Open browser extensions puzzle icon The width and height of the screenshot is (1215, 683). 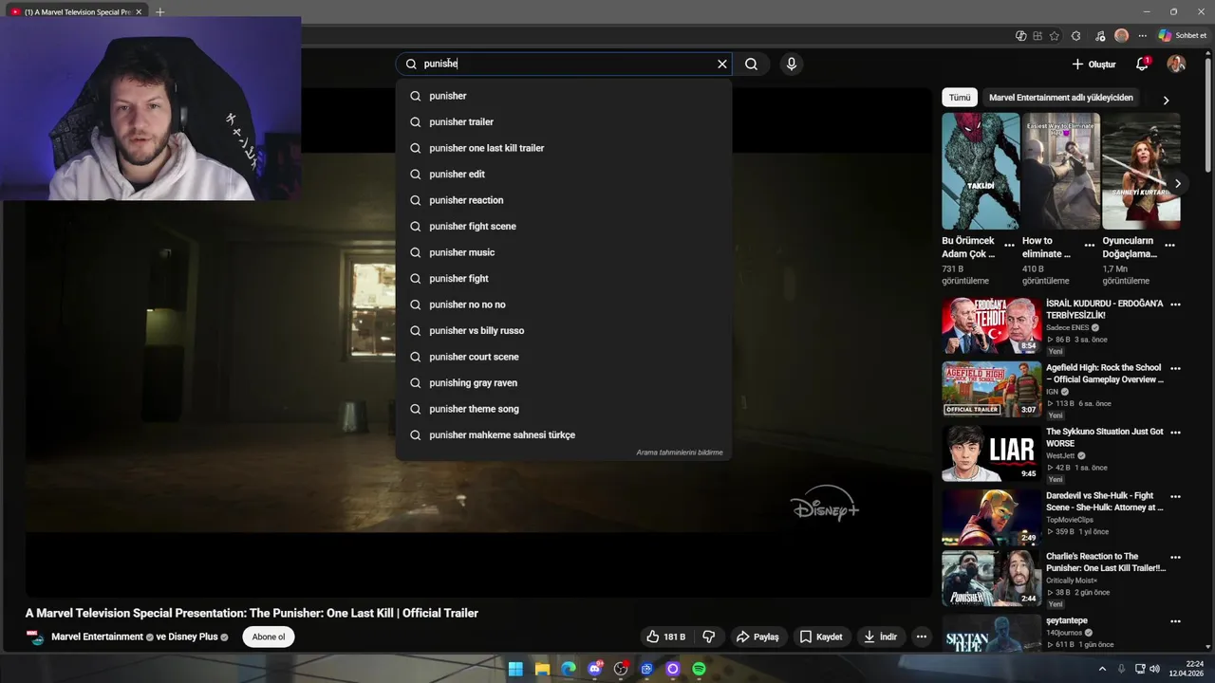tap(1075, 36)
